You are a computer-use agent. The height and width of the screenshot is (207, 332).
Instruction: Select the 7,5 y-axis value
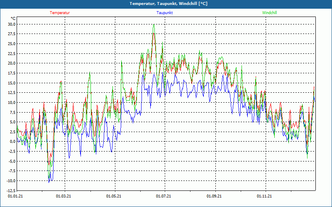point(12,112)
